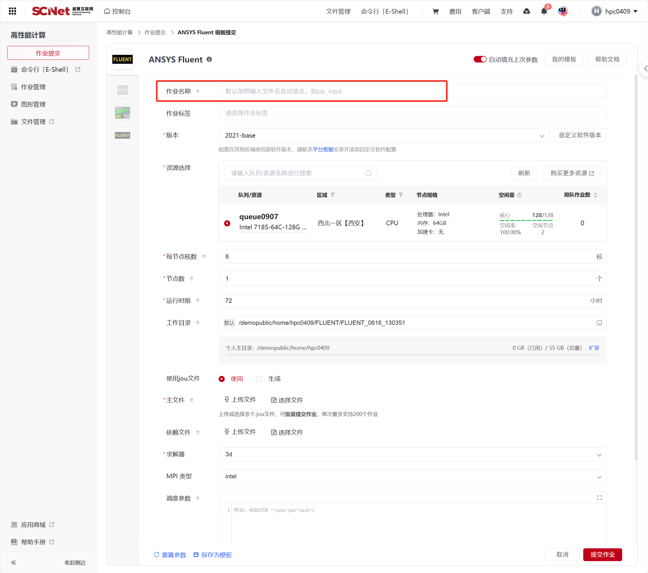Click help icon next to 工作目录
Image resolution: width=648 pixels, height=573 pixels.
coord(198,322)
